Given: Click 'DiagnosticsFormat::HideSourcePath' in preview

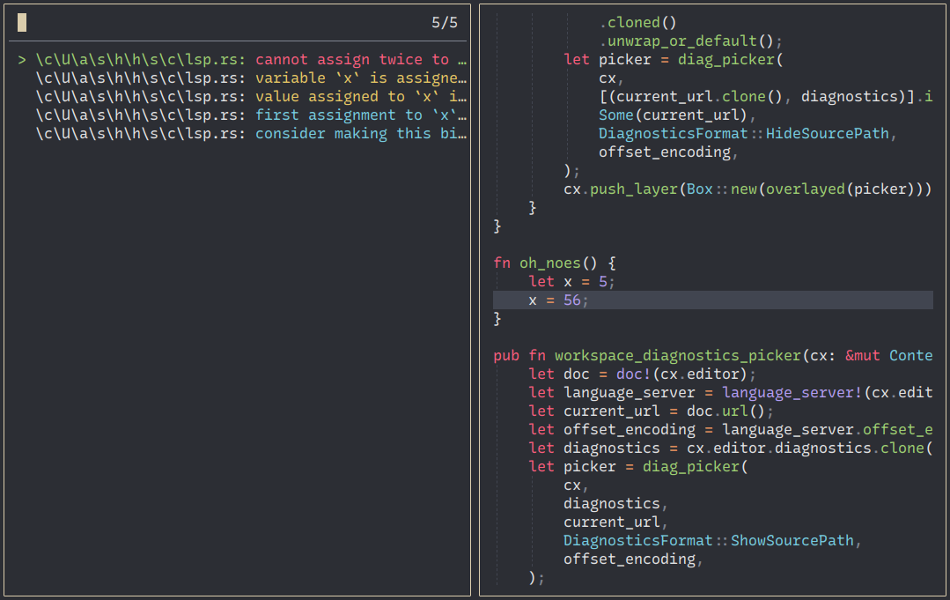Looking at the screenshot, I should tap(743, 133).
